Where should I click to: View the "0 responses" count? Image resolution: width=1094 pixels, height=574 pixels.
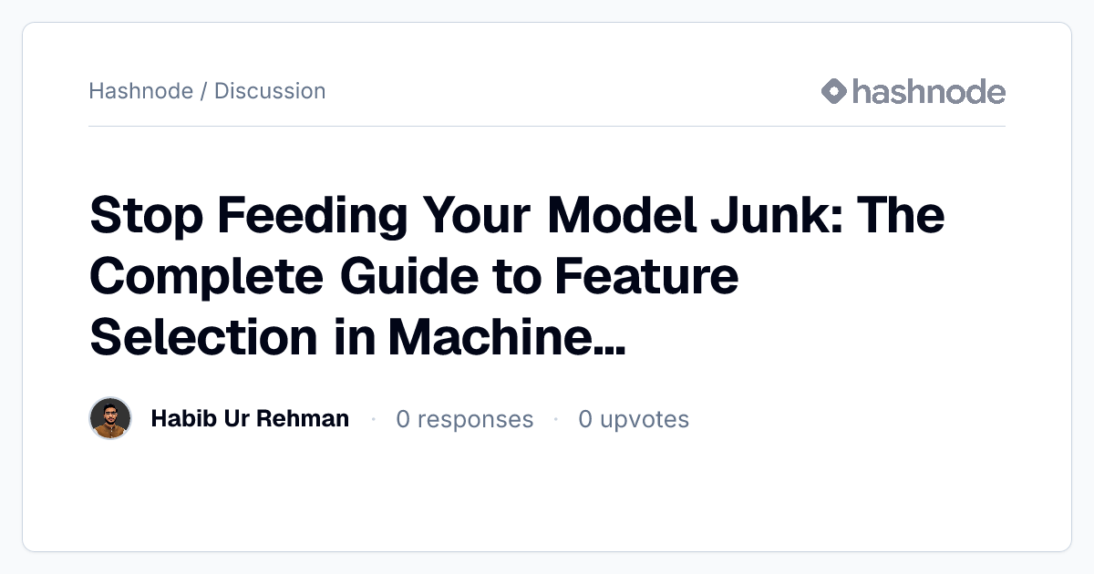(464, 419)
